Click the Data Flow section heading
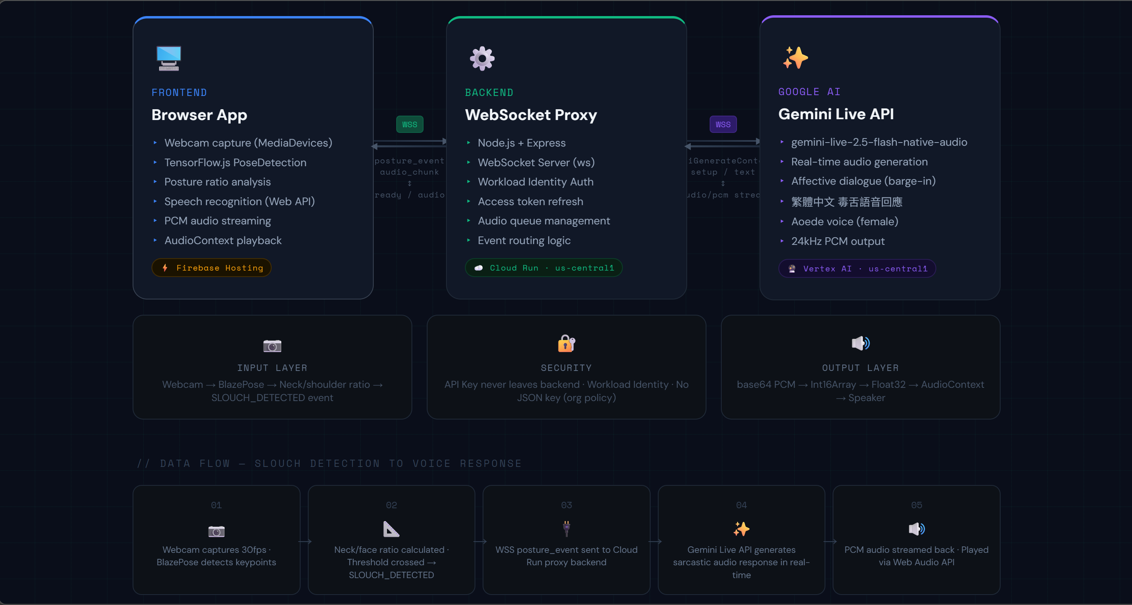Screen dimensions: 1132x605 [x=329, y=464]
